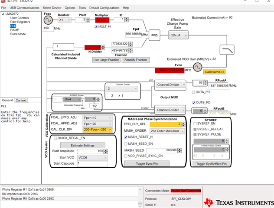Toggle the SYSREF_PULSE checkbox

[x=195, y=134]
